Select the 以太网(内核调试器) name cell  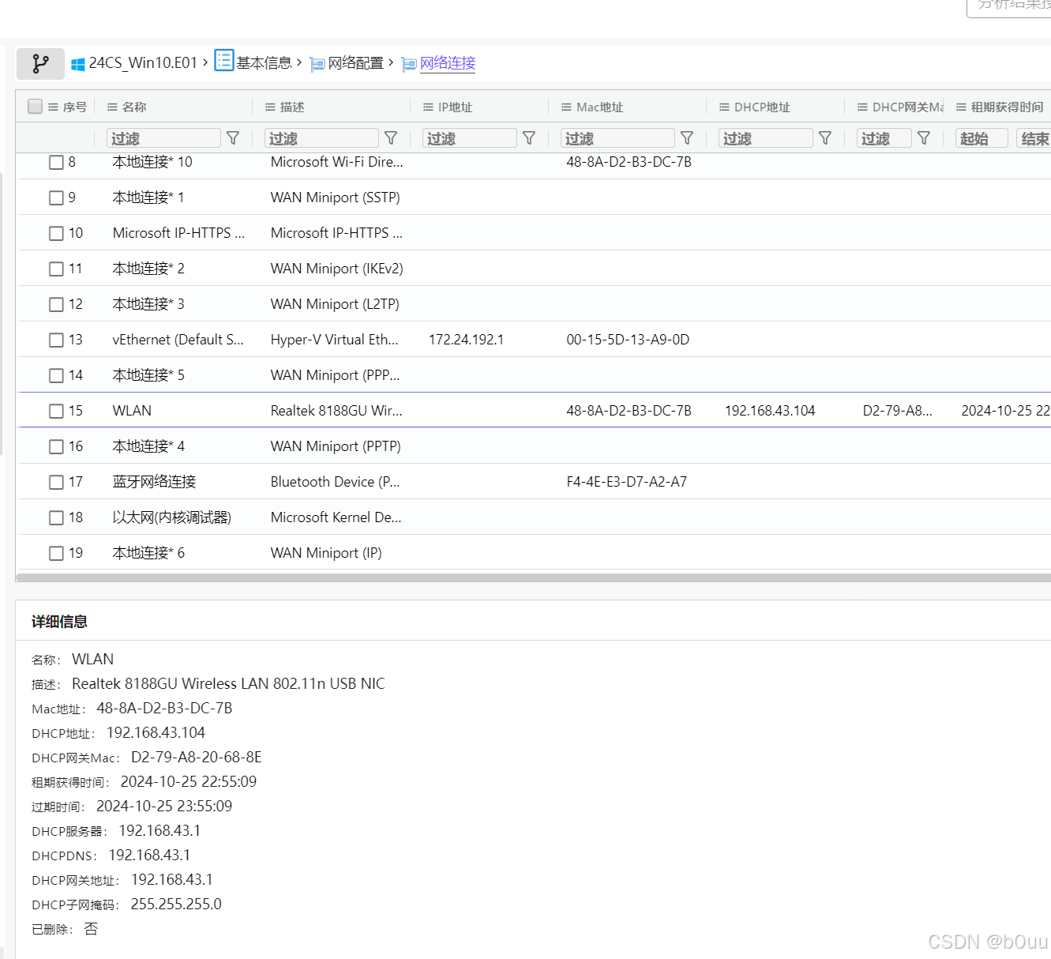[172, 517]
